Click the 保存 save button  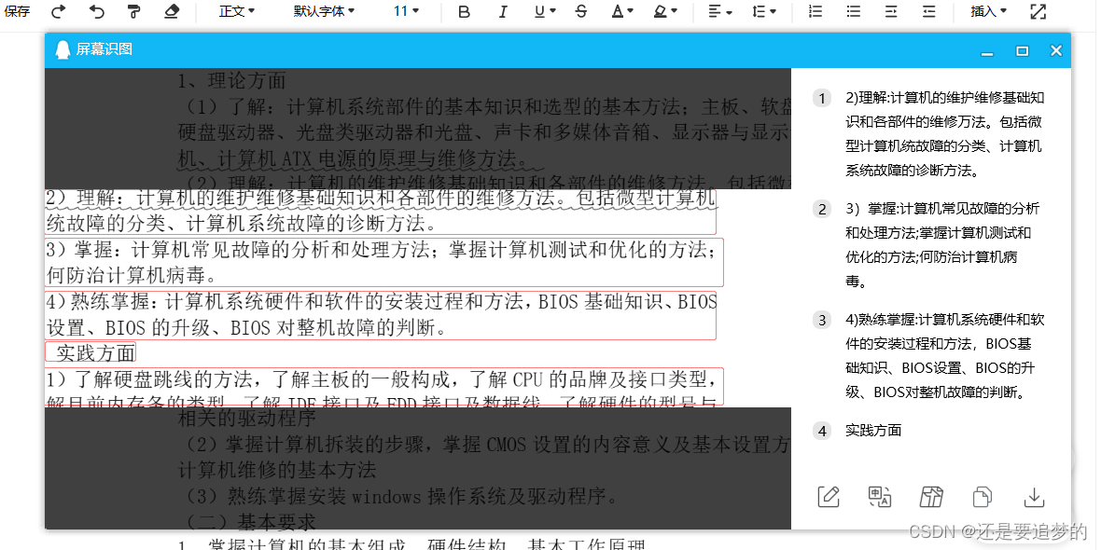17,10
